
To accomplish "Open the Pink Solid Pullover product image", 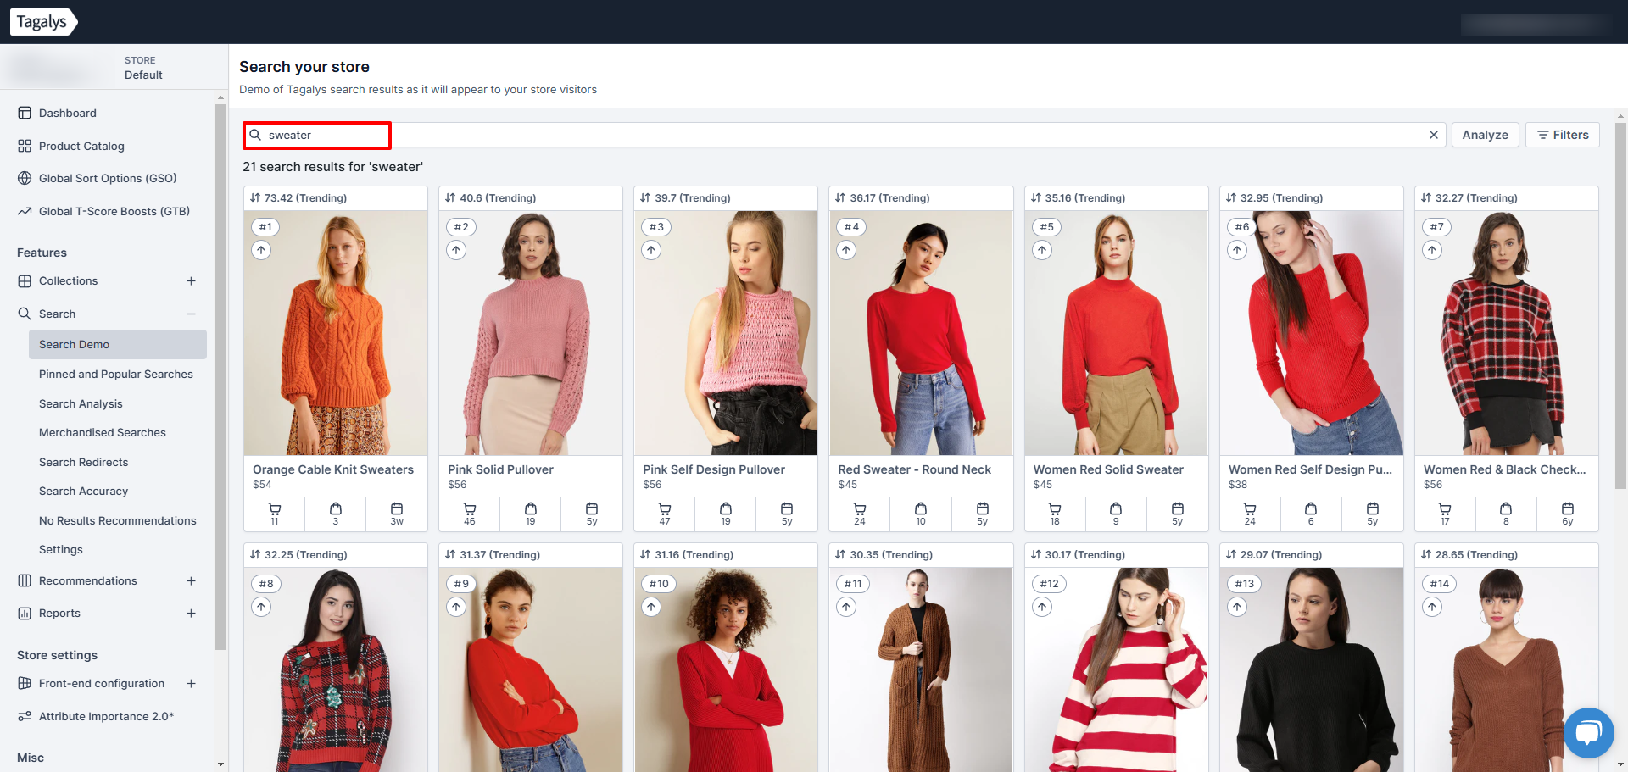I will [531, 333].
